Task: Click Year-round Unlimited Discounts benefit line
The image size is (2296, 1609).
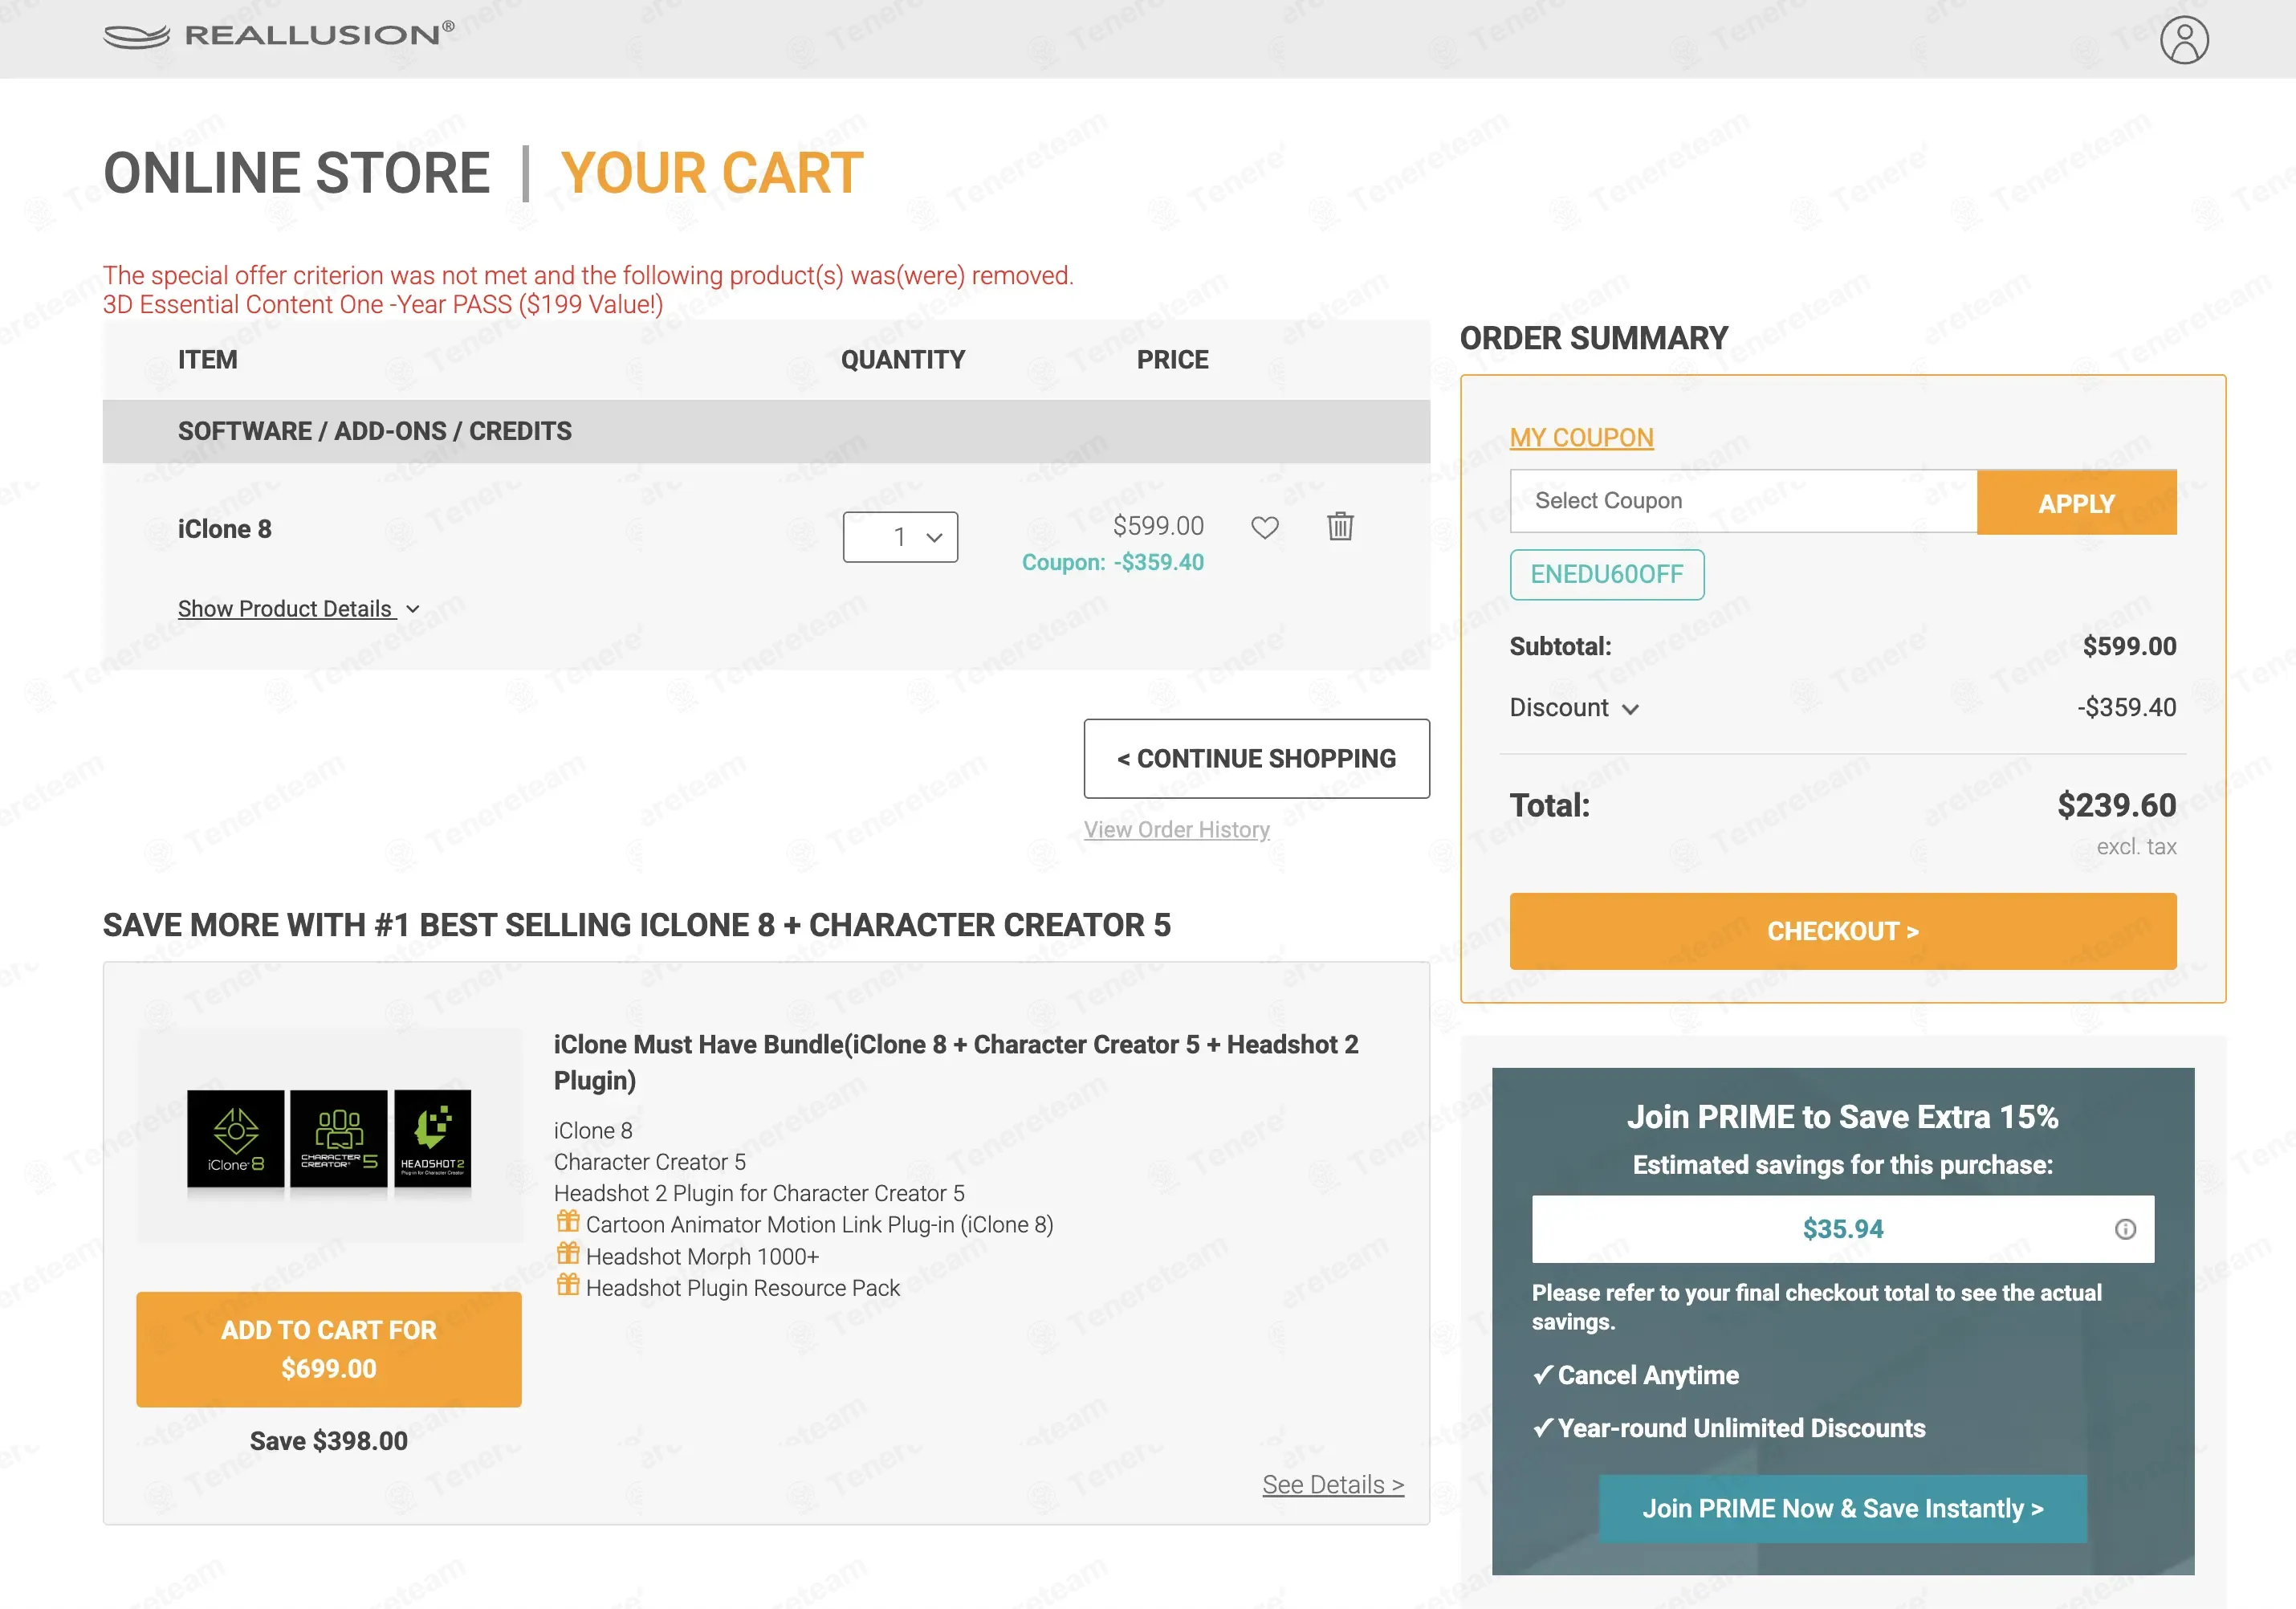Action: (1729, 1428)
